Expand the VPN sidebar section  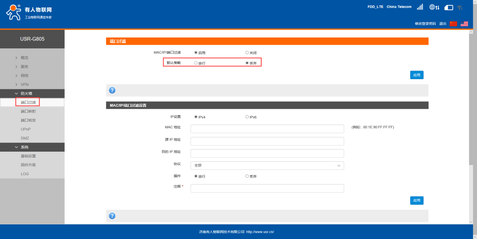24,84
